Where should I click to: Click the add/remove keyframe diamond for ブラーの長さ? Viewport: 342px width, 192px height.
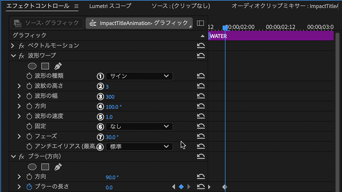[181, 187]
